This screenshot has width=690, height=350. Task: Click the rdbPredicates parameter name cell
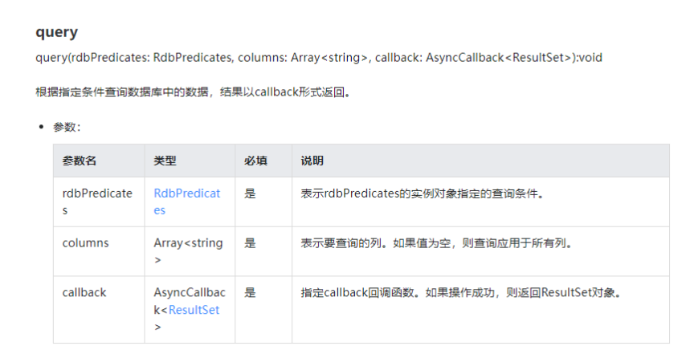coord(97,201)
